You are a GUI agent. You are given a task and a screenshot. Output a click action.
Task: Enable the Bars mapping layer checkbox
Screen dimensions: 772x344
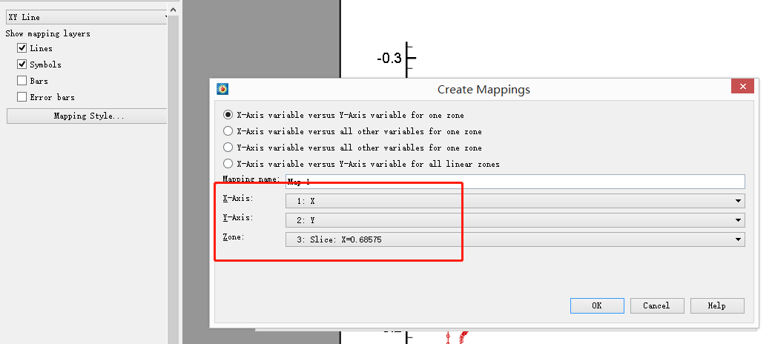(x=22, y=81)
